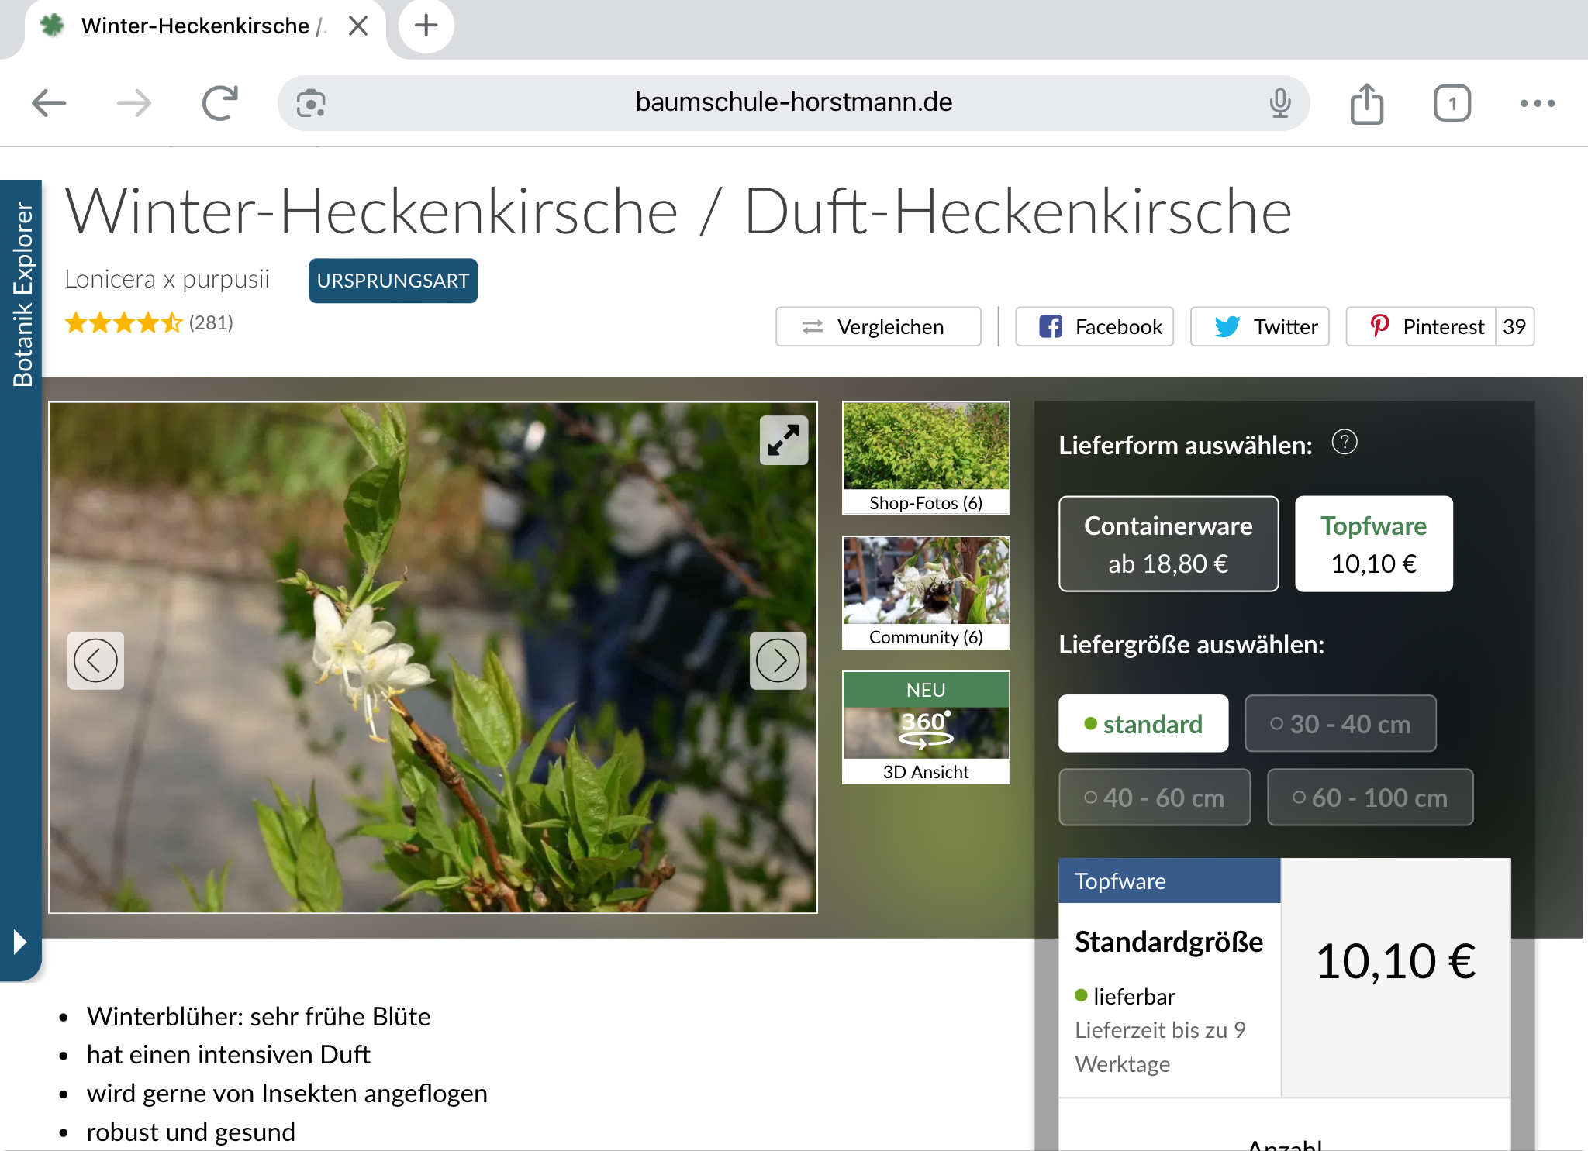The width and height of the screenshot is (1588, 1151).
Task: Click the Vergleichen button
Action: (x=878, y=327)
